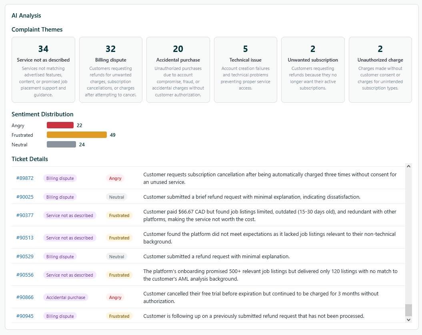Click the Frustrated badge on ticket #90556

click(x=119, y=275)
